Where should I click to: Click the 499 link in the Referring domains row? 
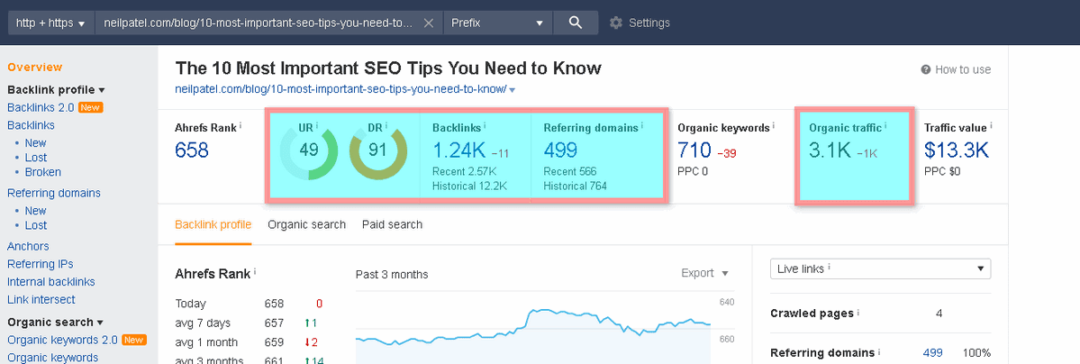(932, 353)
